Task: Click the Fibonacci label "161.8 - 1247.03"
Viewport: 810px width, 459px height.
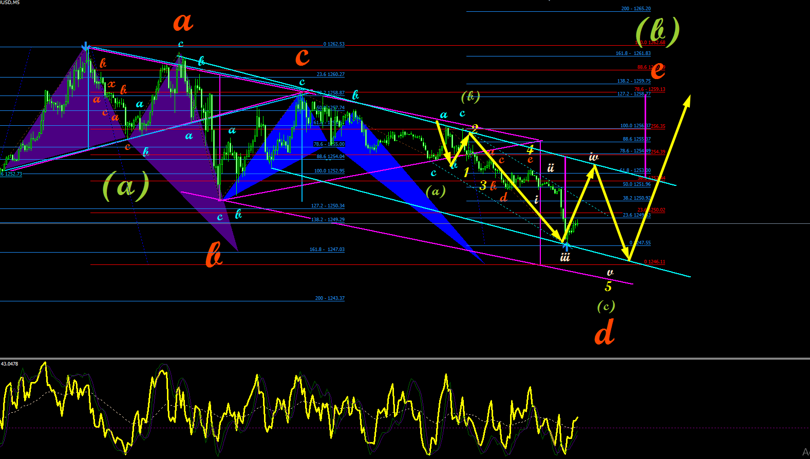Action: tap(327, 250)
